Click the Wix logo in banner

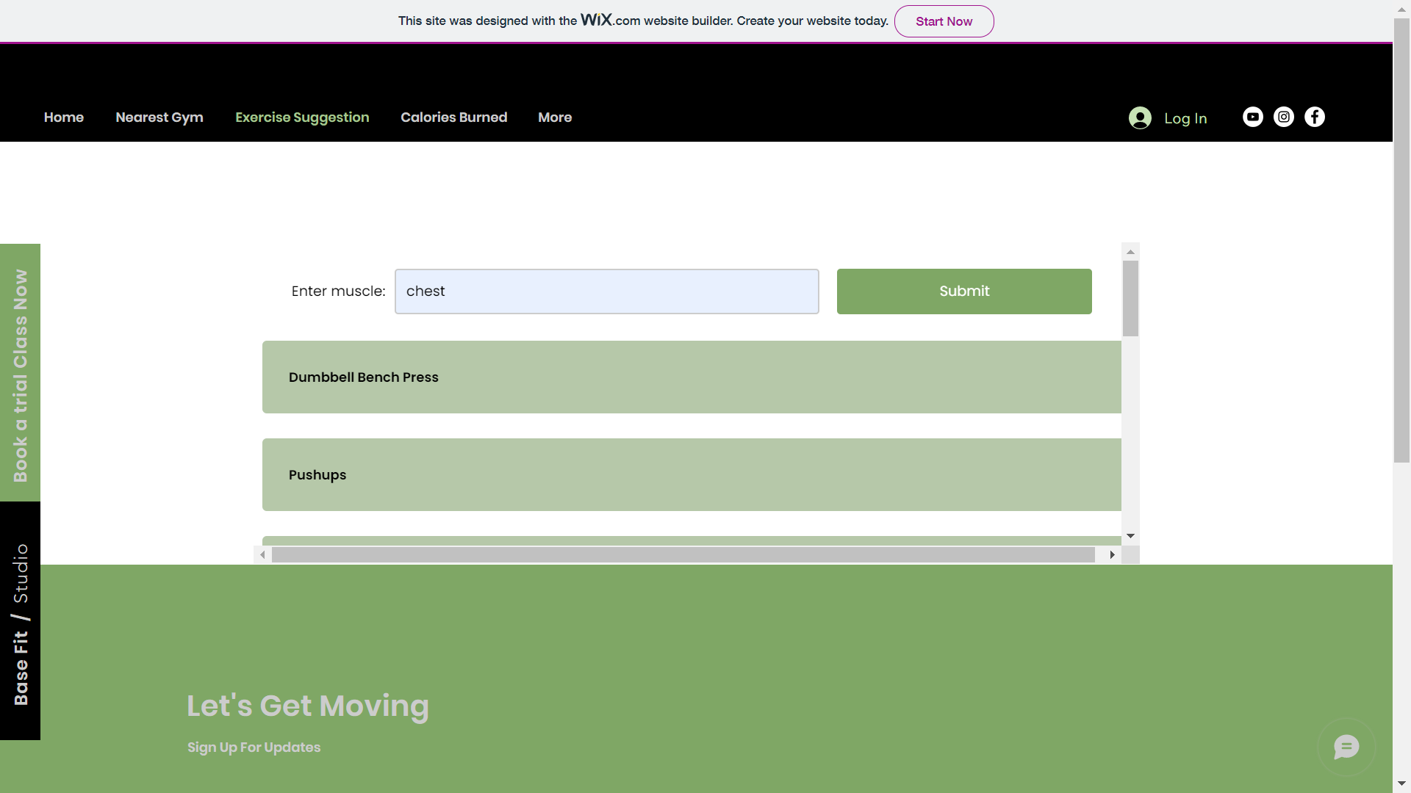[596, 20]
